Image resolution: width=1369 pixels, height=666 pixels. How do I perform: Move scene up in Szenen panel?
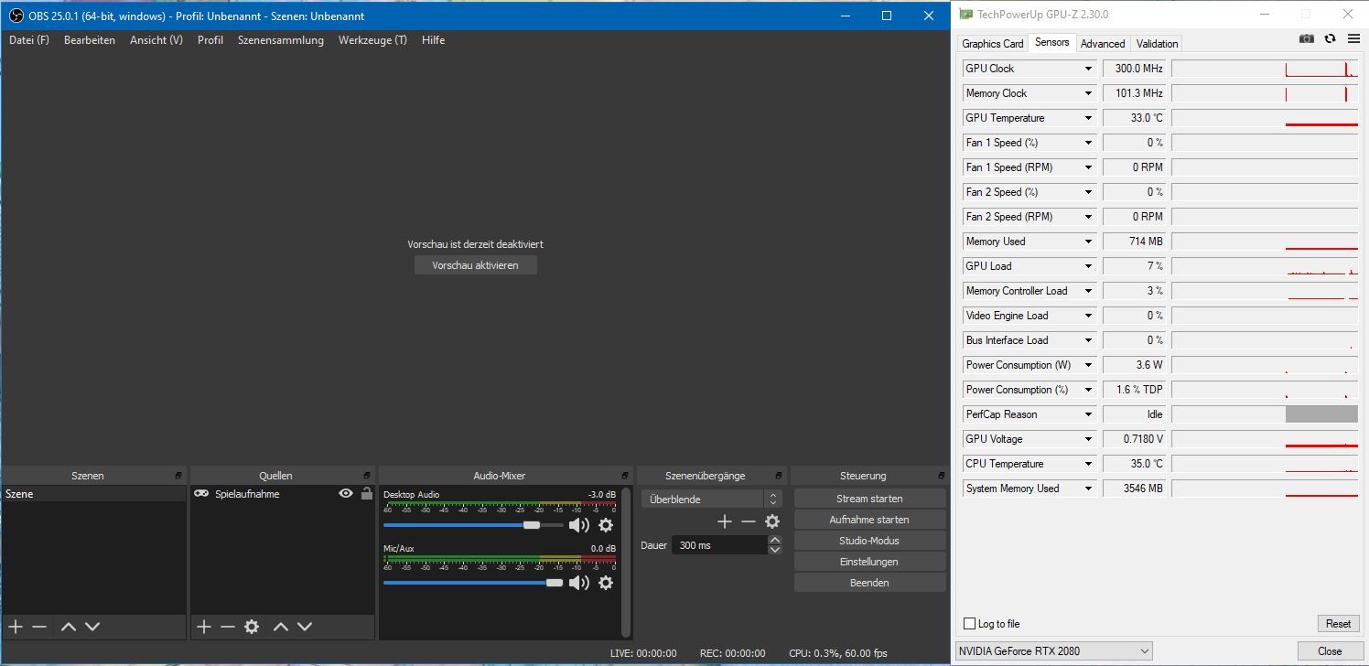click(x=69, y=627)
